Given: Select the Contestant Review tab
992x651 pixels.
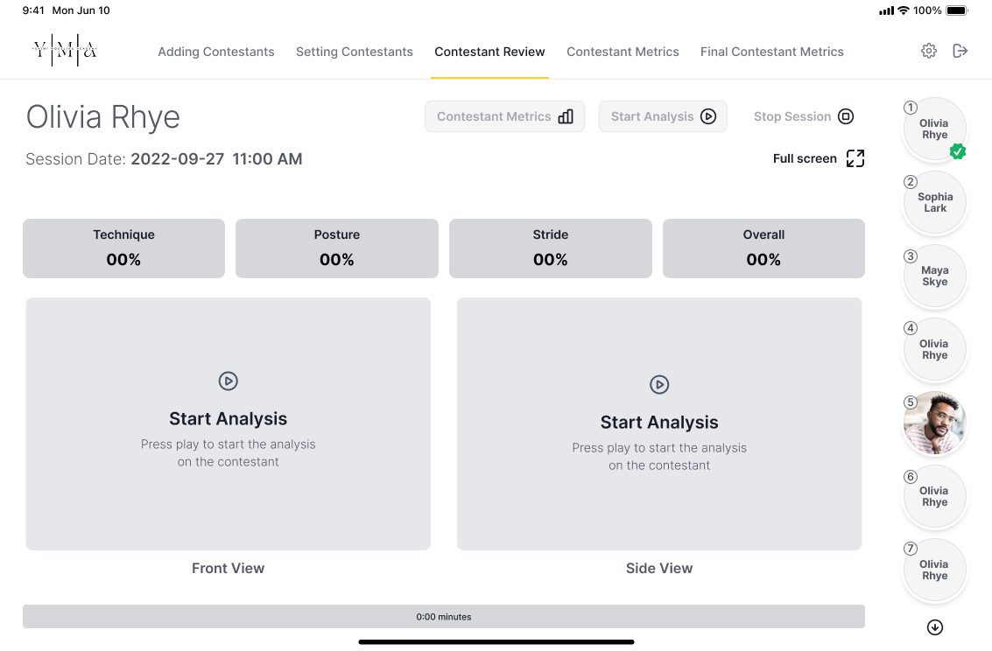Looking at the screenshot, I should pyautogui.click(x=489, y=52).
